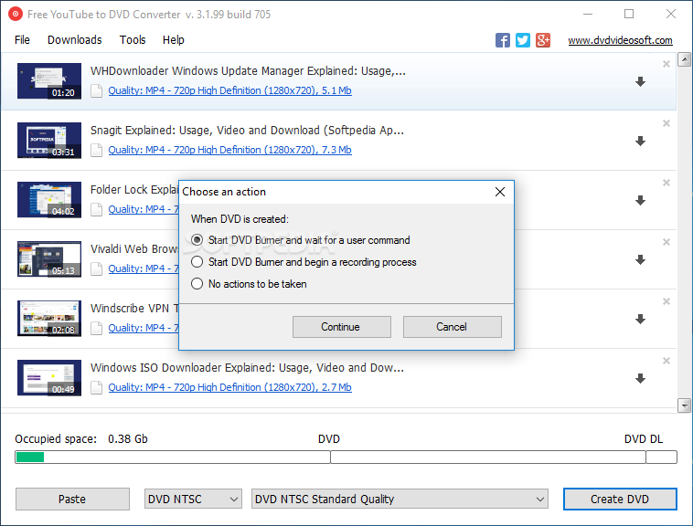Click the '0.38 Gb' occupied space value
This screenshot has height=526, width=693.
click(x=128, y=439)
